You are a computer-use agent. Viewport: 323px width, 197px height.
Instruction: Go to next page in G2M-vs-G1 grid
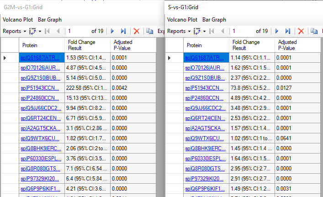112,31
